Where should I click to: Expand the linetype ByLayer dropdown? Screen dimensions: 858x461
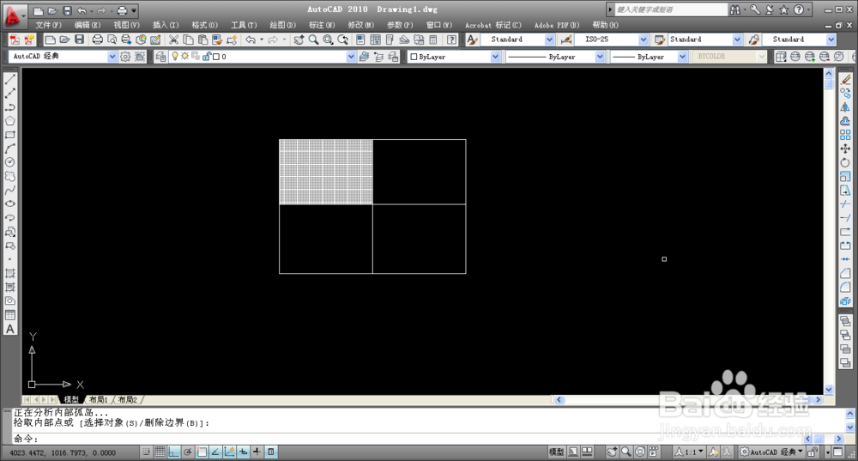point(600,57)
